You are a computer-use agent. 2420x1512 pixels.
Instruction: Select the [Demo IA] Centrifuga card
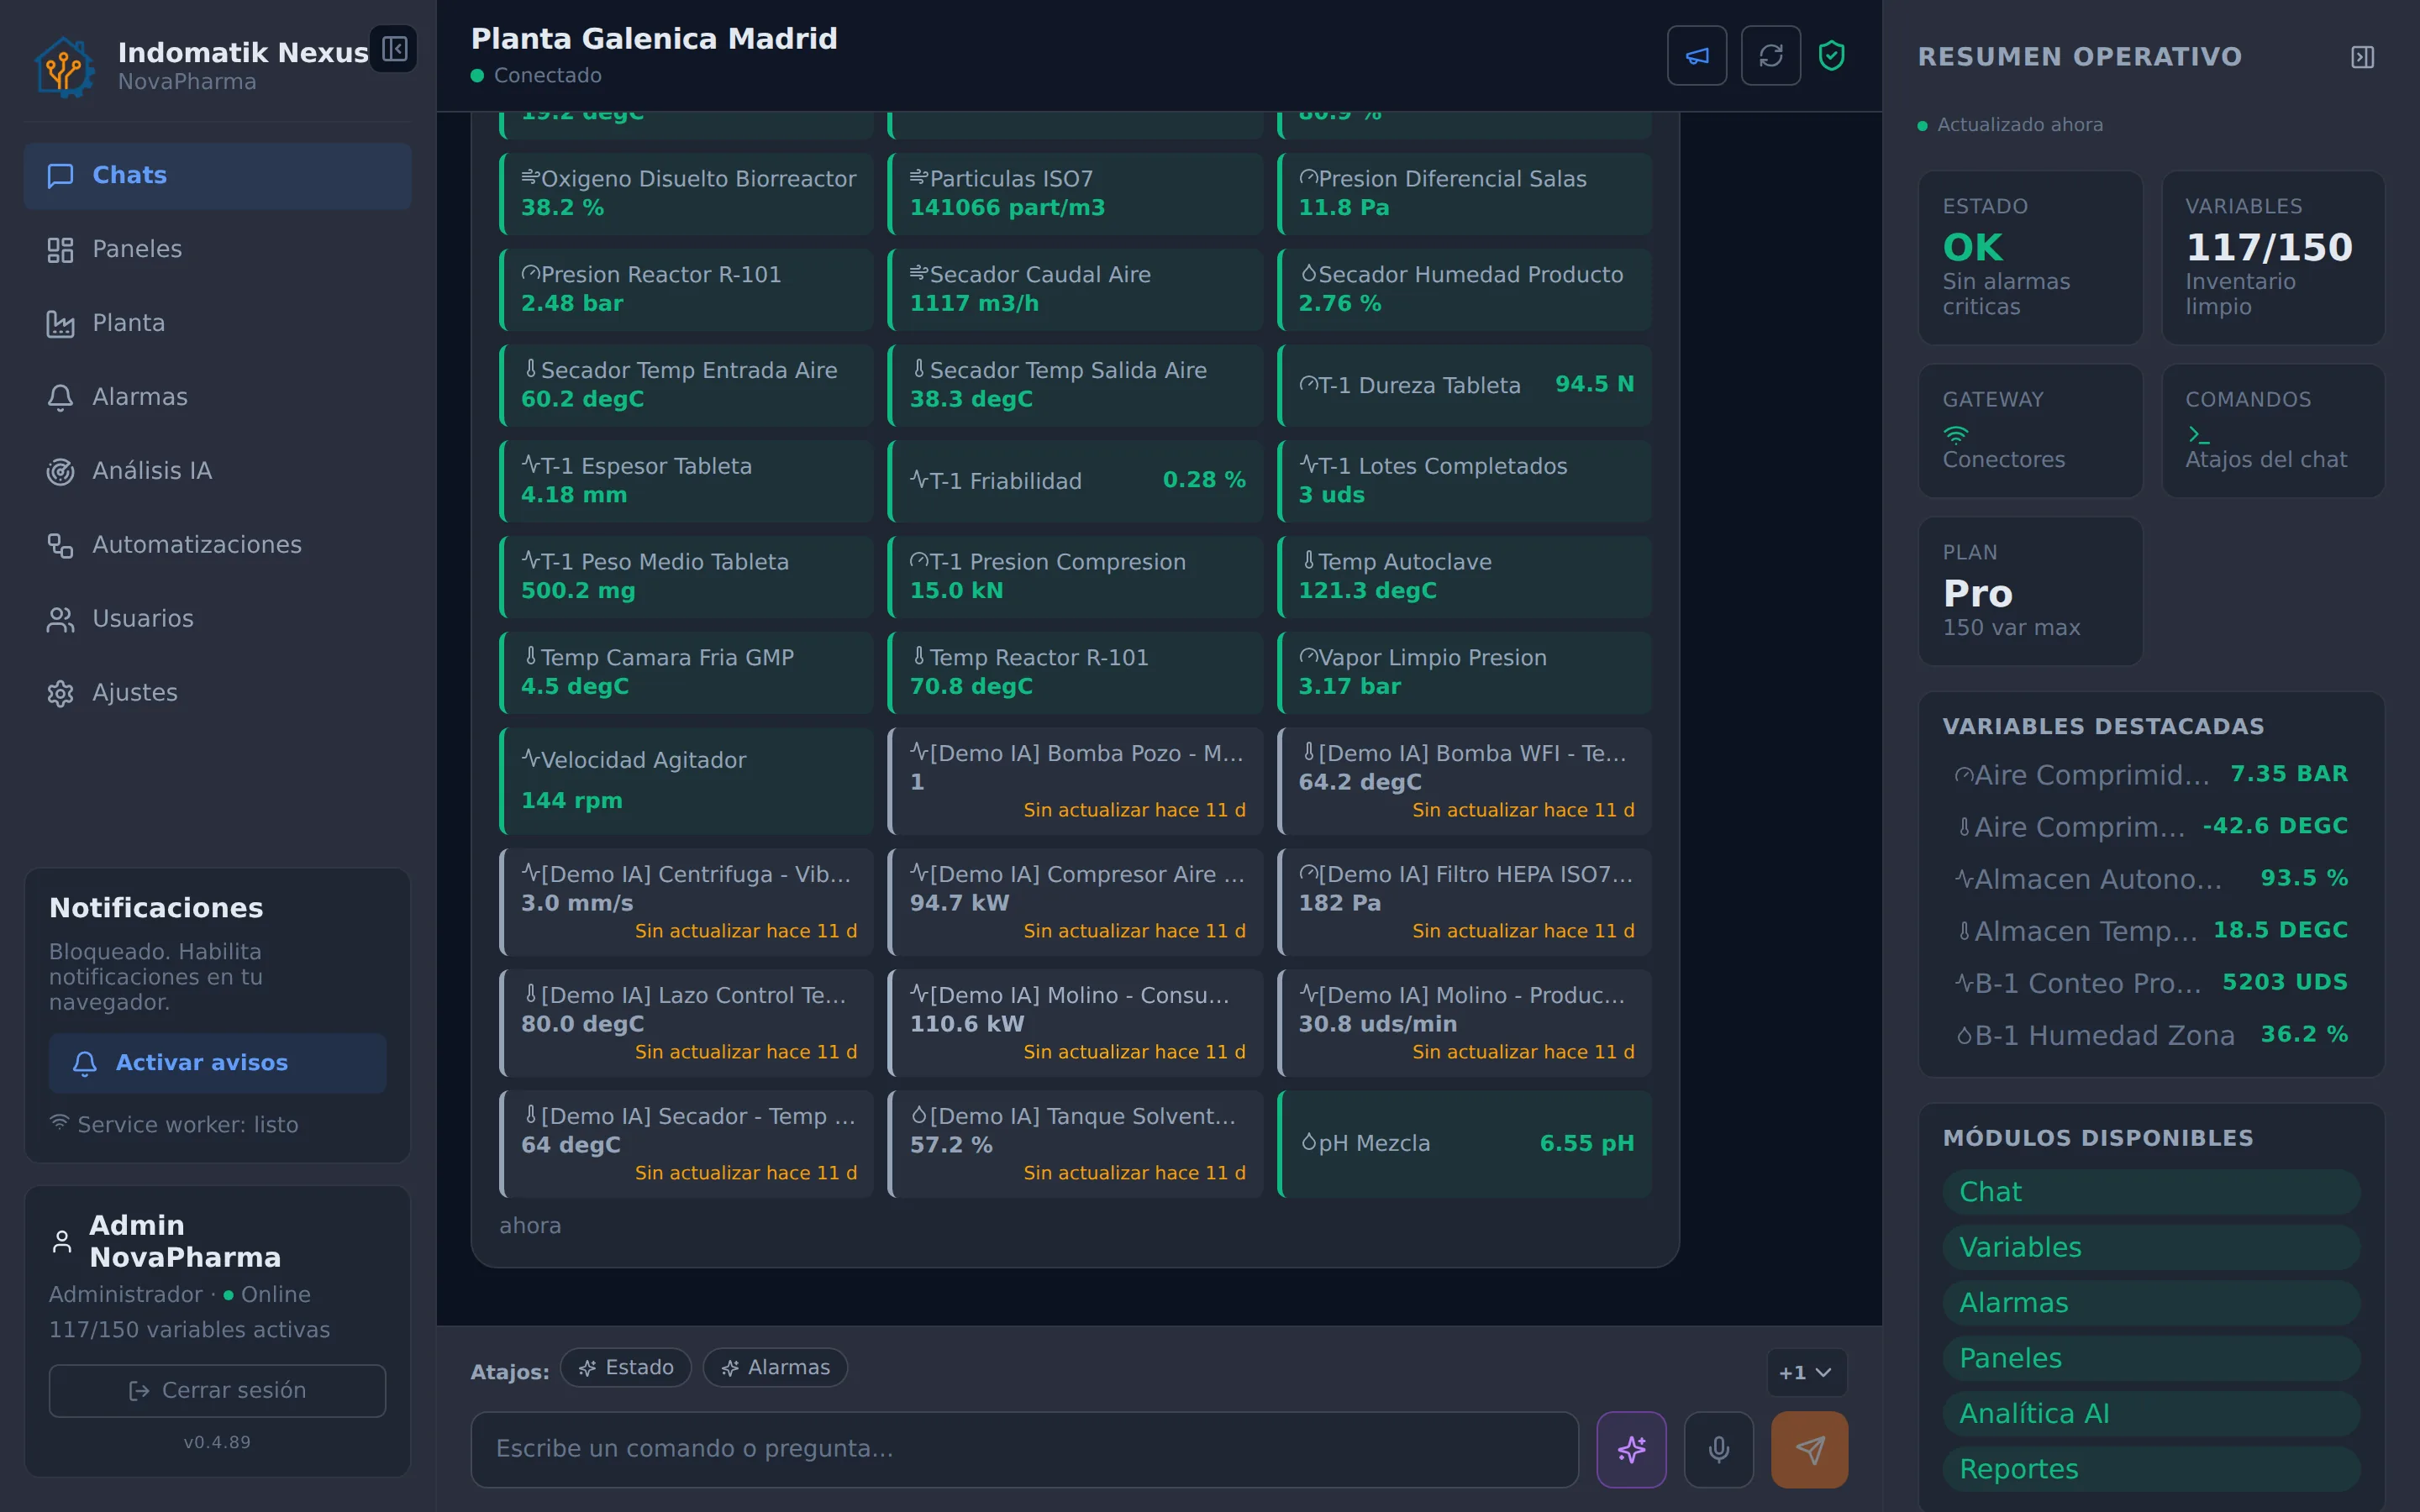point(687,902)
